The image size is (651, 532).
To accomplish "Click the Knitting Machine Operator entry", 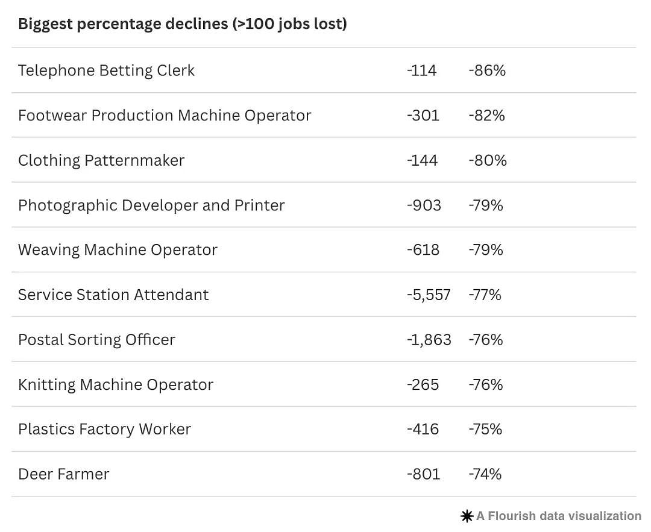I will pyautogui.click(x=324, y=384).
